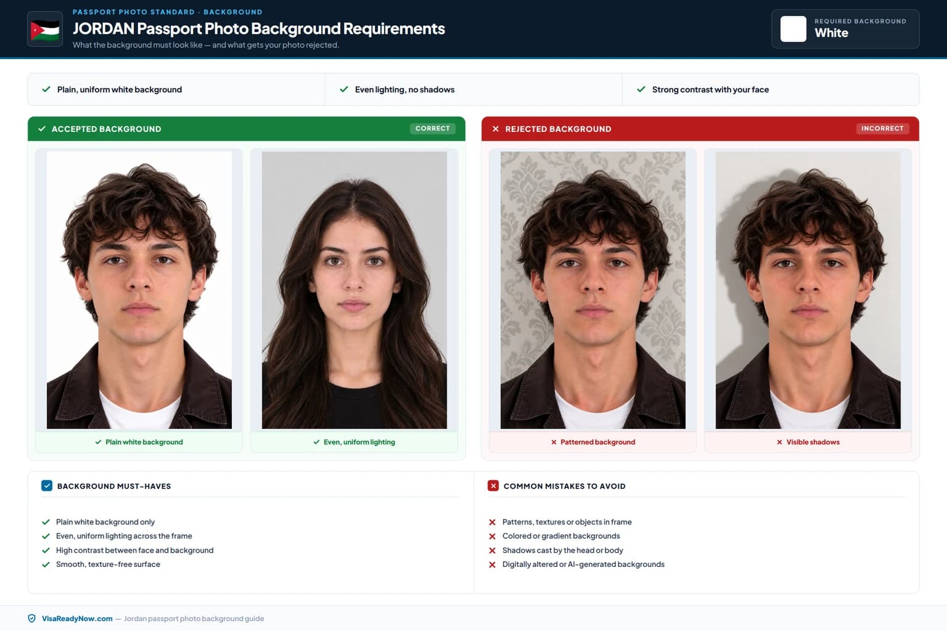Screen dimensions: 947x631
Task: Click 'Even, uniform lighting across the frame' item
Action: click(124, 536)
